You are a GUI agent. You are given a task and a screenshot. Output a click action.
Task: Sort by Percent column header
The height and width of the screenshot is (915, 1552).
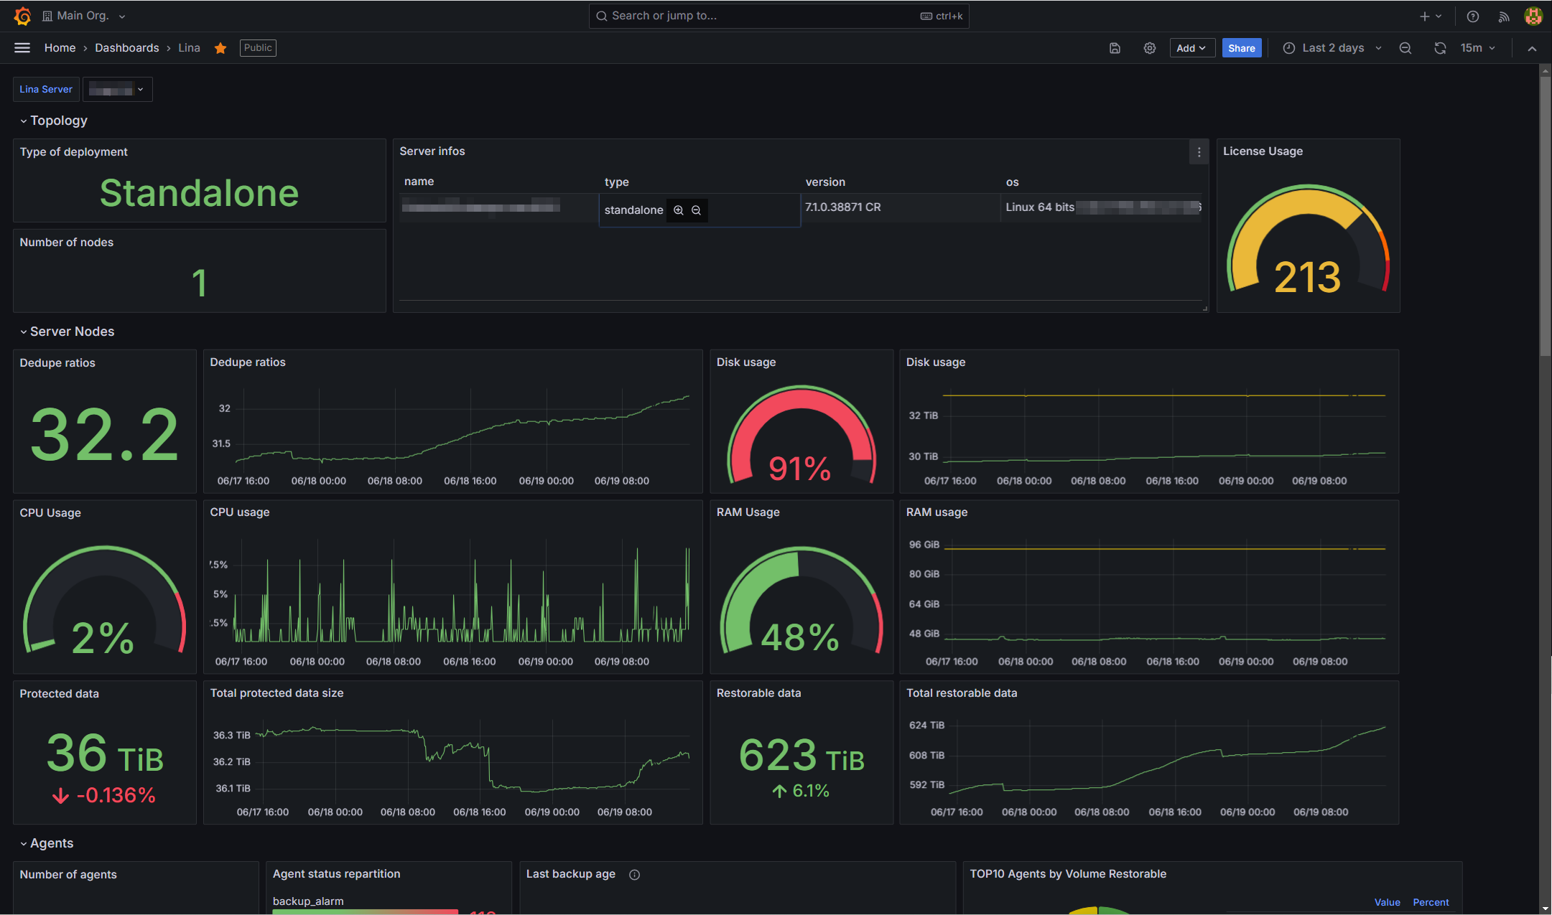[1431, 902]
